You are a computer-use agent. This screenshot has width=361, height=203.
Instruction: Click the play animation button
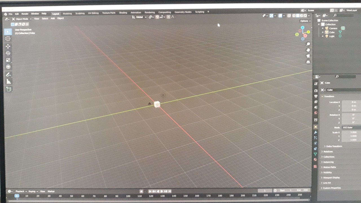tap(162, 191)
